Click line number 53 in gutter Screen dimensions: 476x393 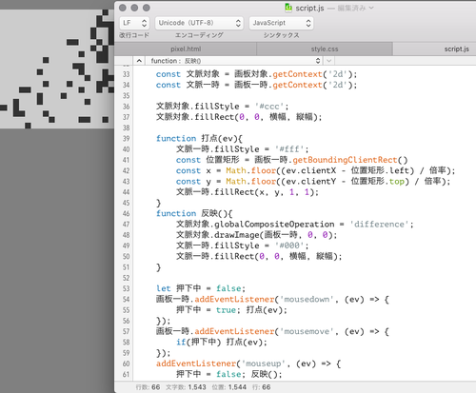click(x=126, y=288)
